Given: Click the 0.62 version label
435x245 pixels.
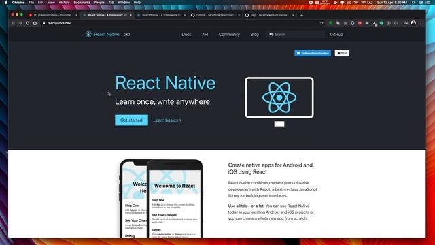Looking at the screenshot, I should point(127,35).
